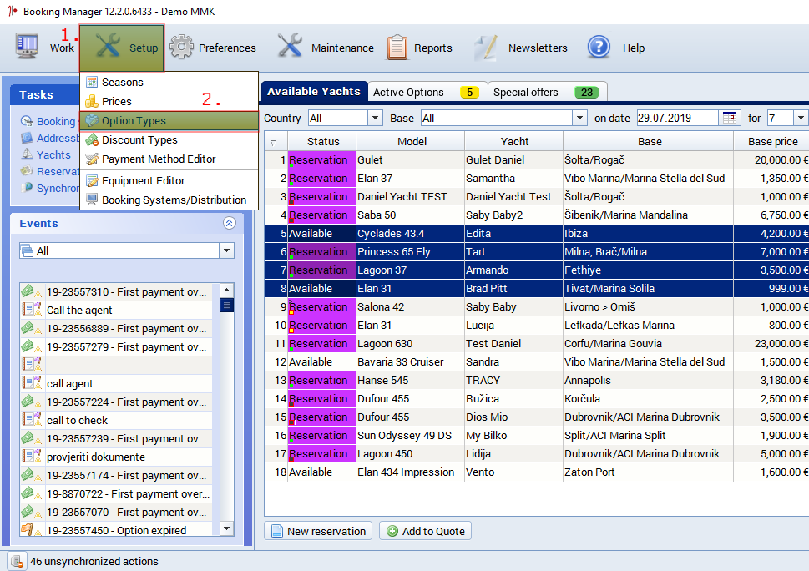Screen dimensions: 809x571
Task: Click events list scroll up arrow
Action: pyautogui.click(x=226, y=291)
